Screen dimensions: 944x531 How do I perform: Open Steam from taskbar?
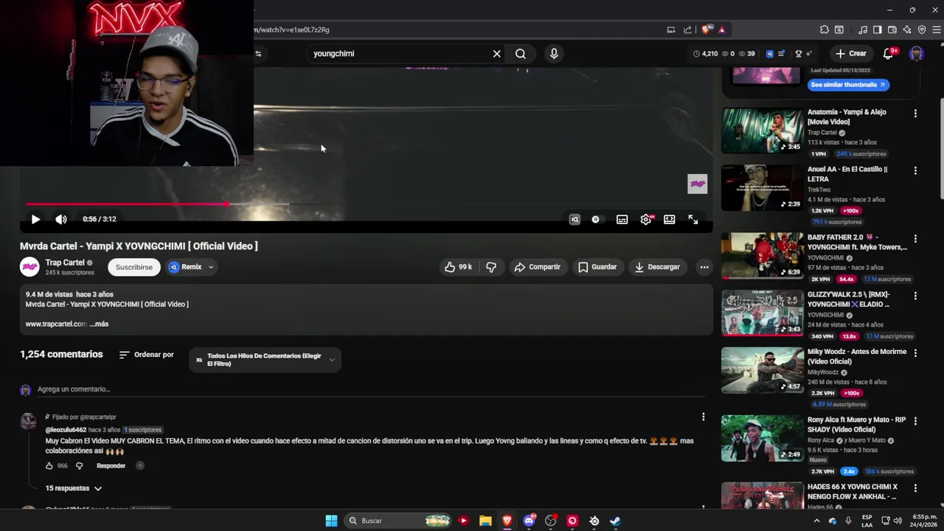(x=615, y=521)
